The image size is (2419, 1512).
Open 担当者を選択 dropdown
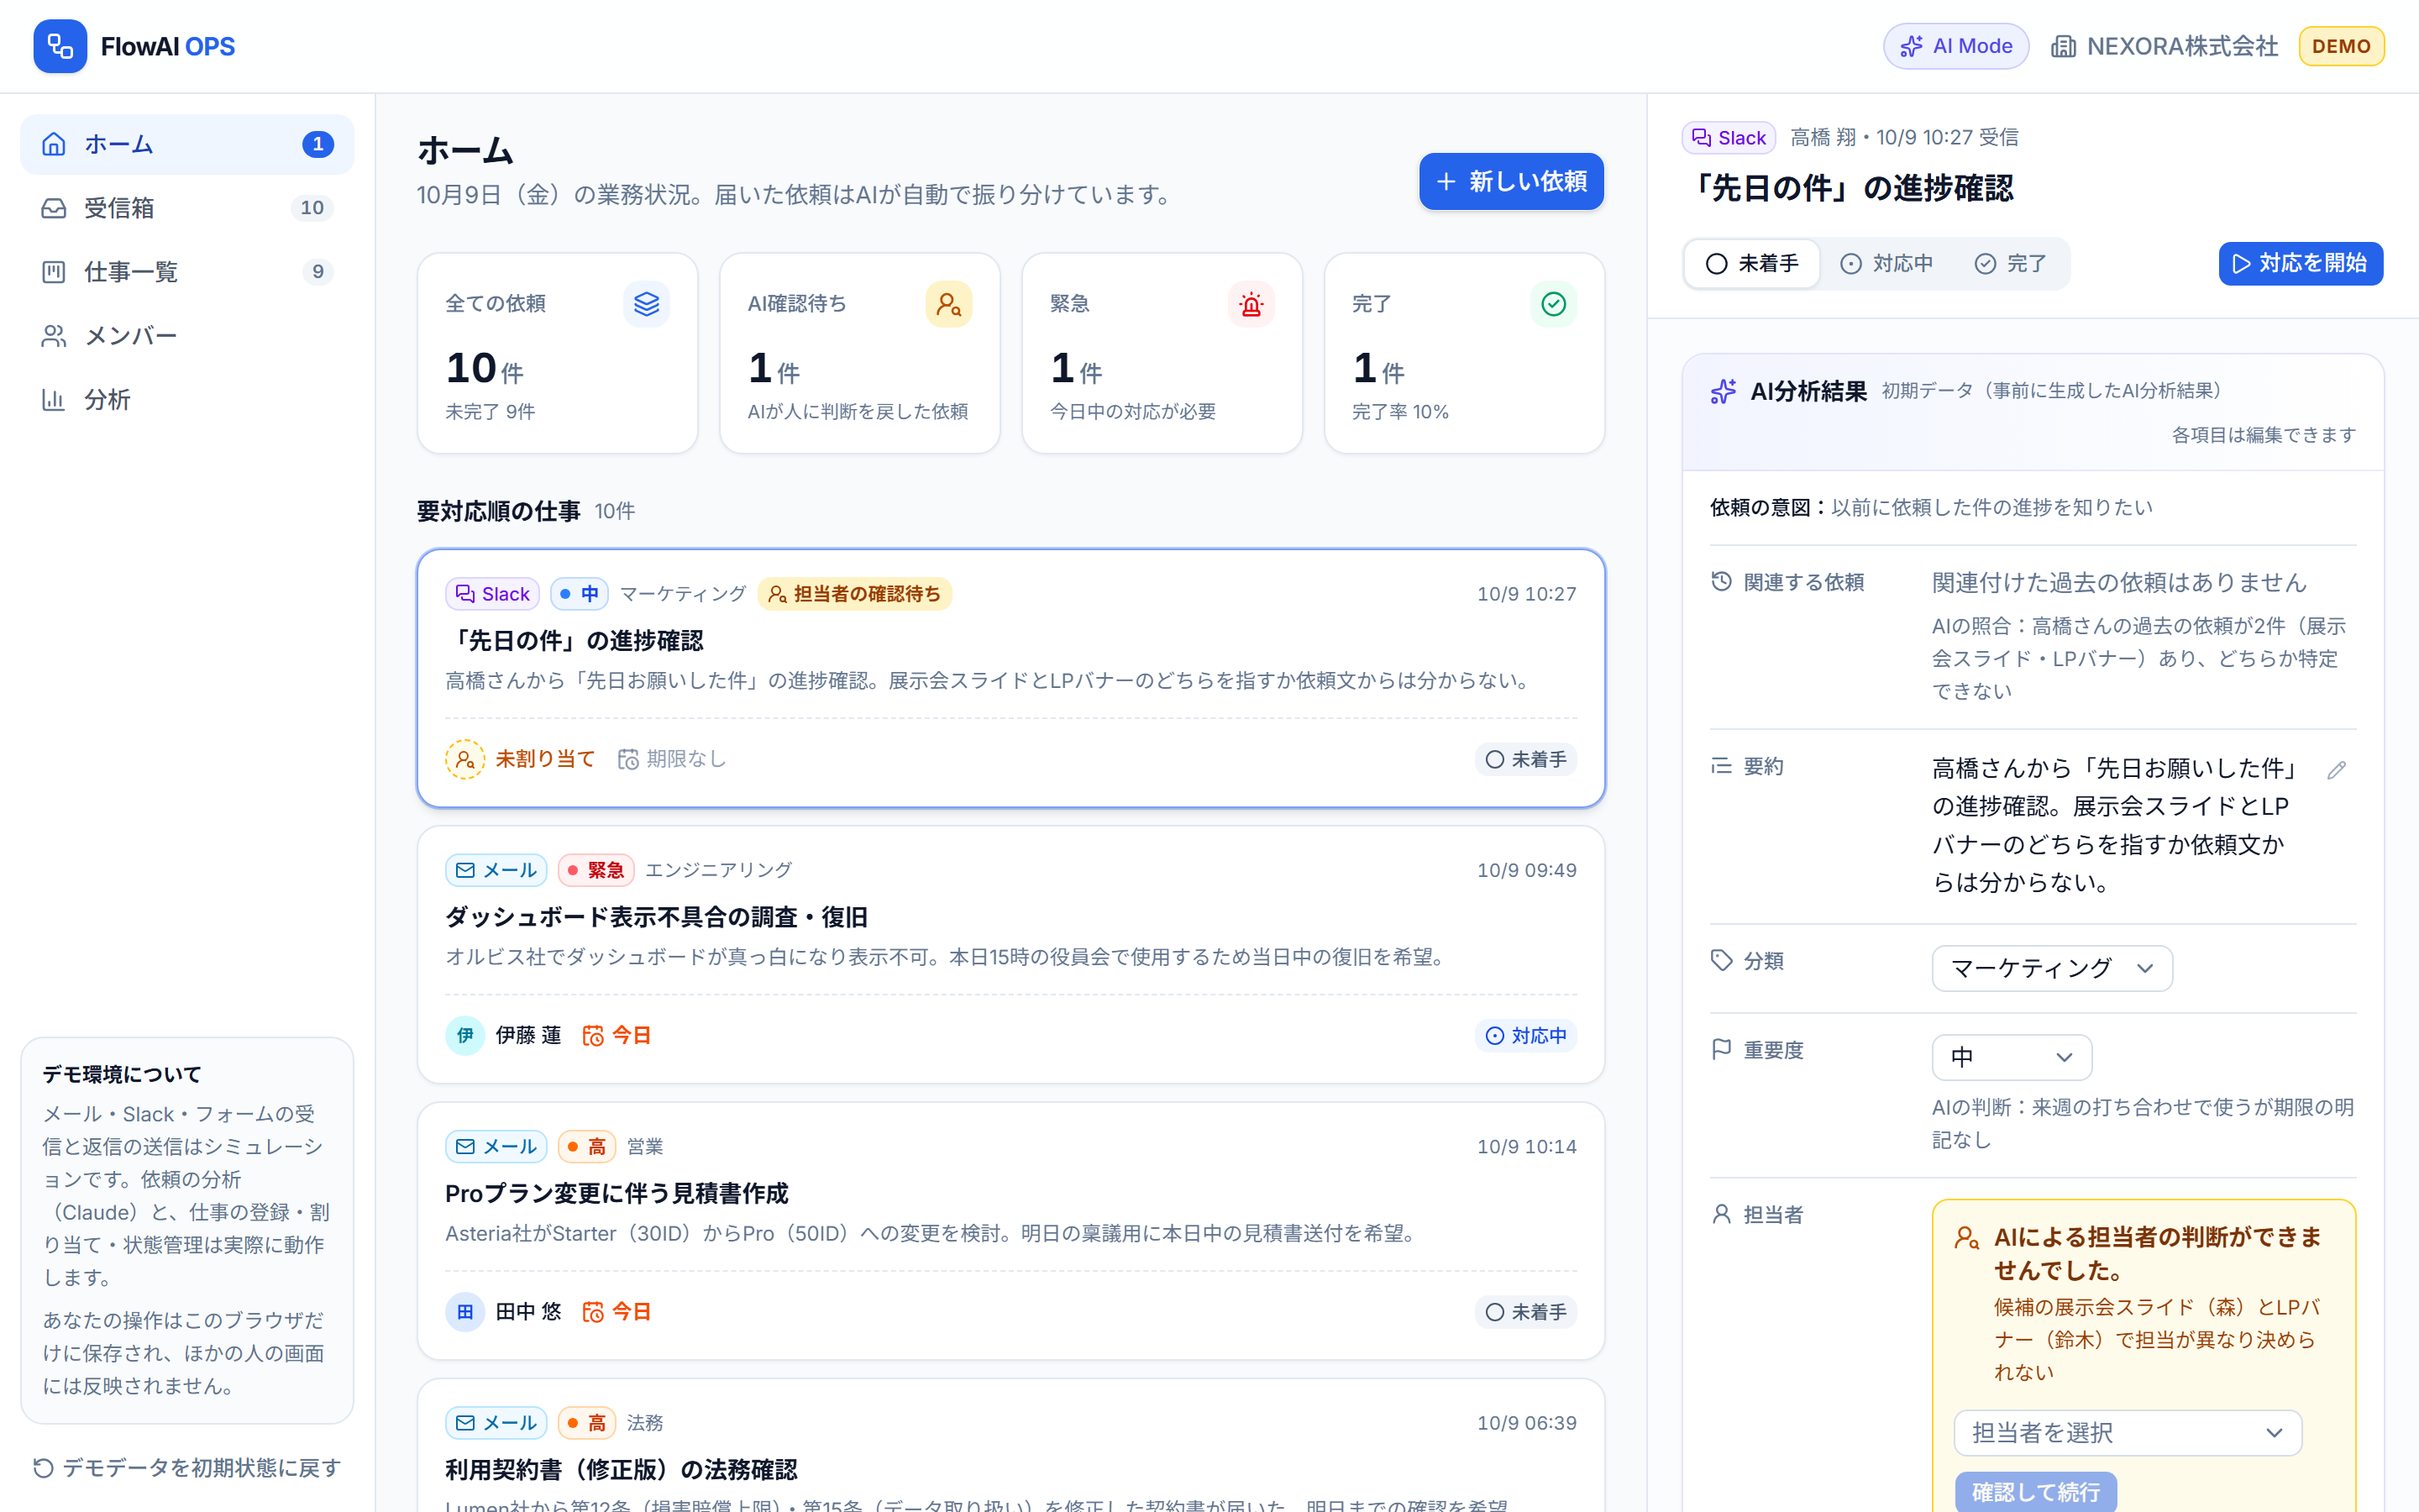pyautogui.click(x=2127, y=1433)
